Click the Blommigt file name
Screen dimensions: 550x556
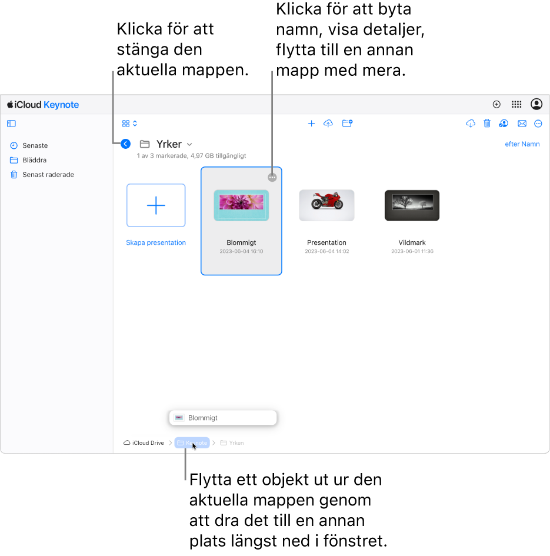click(241, 242)
